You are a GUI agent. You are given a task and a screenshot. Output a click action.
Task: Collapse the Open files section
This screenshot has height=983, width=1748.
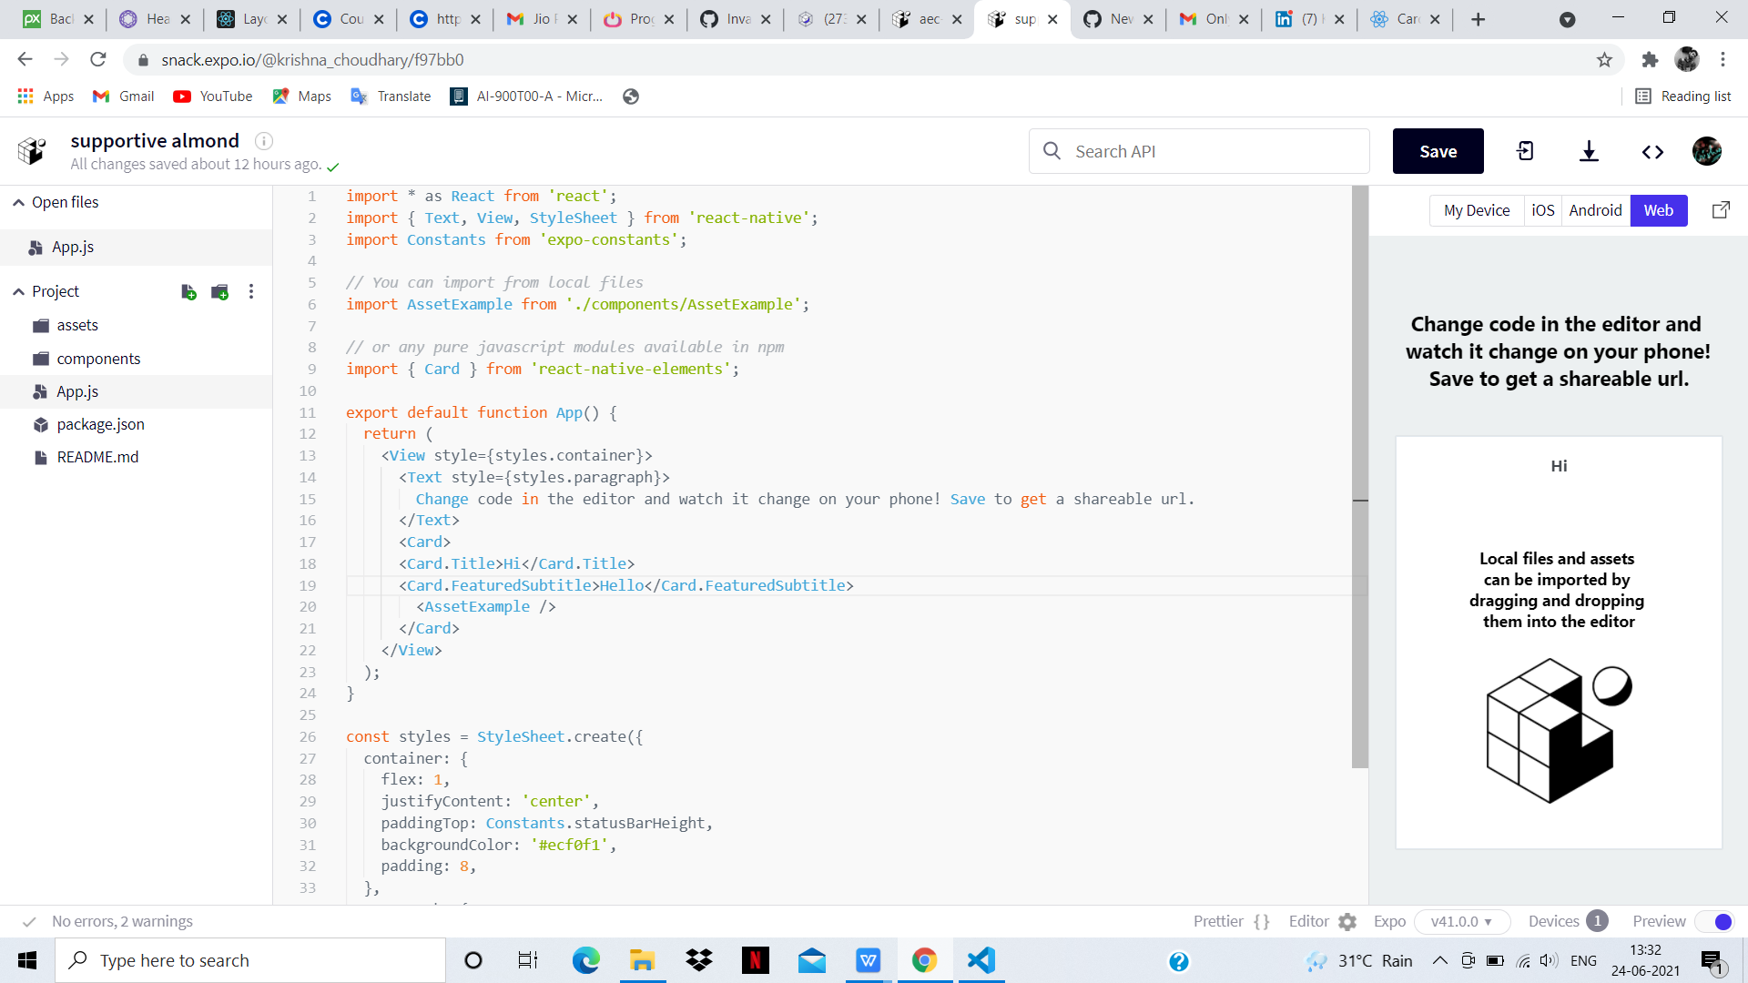(18, 202)
